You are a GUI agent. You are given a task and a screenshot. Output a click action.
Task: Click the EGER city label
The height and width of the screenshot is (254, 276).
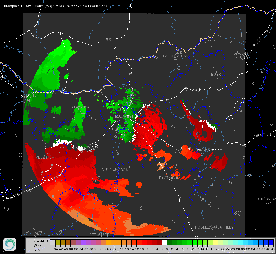(x=216, y=75)
